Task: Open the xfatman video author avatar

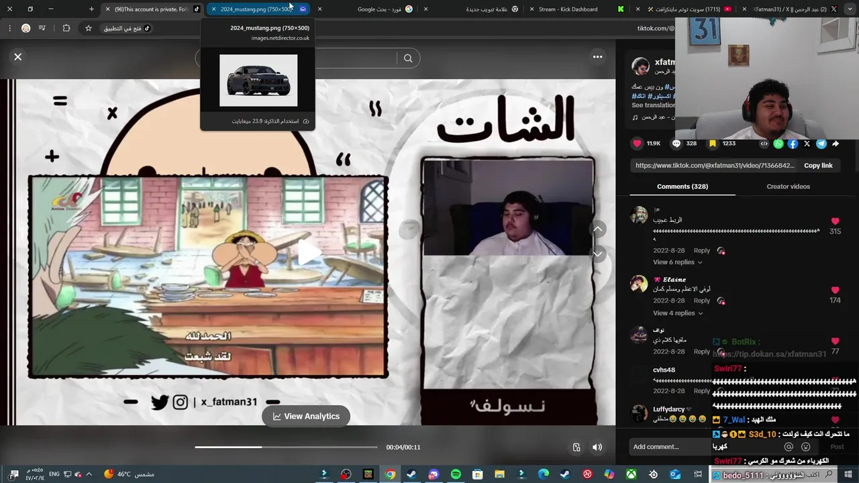Action: tap(640, 66)
